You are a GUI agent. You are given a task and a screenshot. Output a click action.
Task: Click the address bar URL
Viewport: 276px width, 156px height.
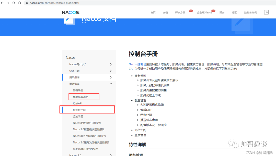(x=54, y=3)
